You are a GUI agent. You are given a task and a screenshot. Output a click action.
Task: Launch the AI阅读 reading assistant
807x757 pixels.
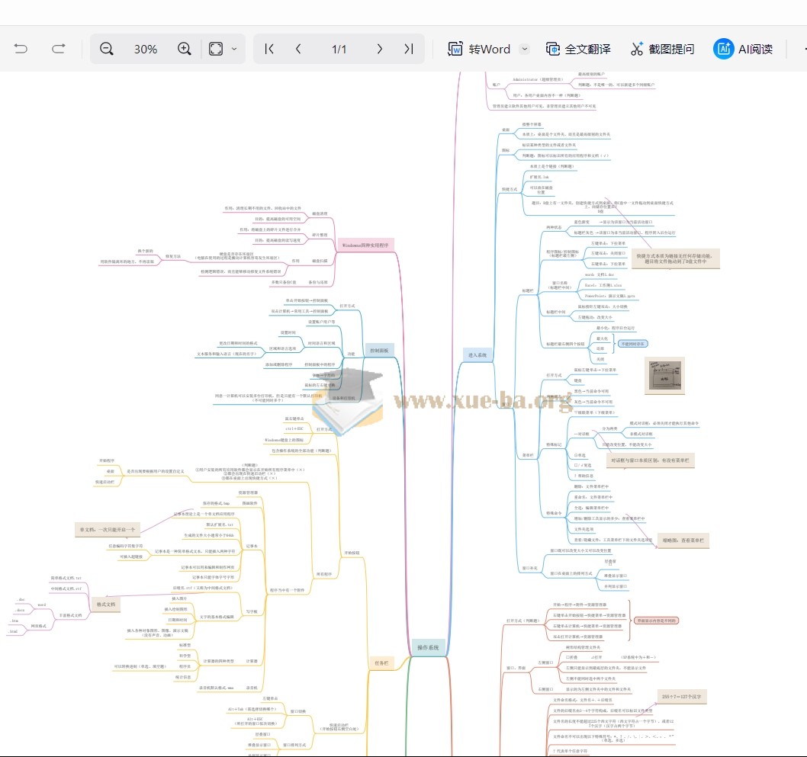pos(743,49)
